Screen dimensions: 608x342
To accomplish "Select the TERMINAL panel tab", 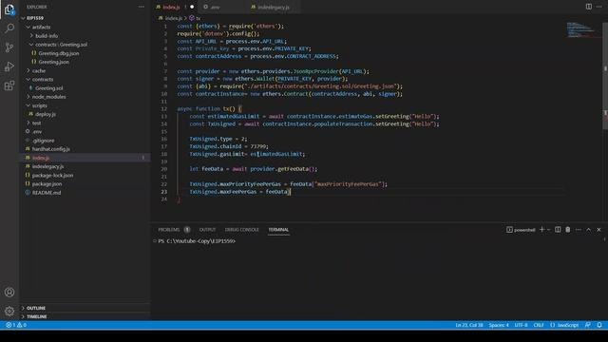I will 278,230.
